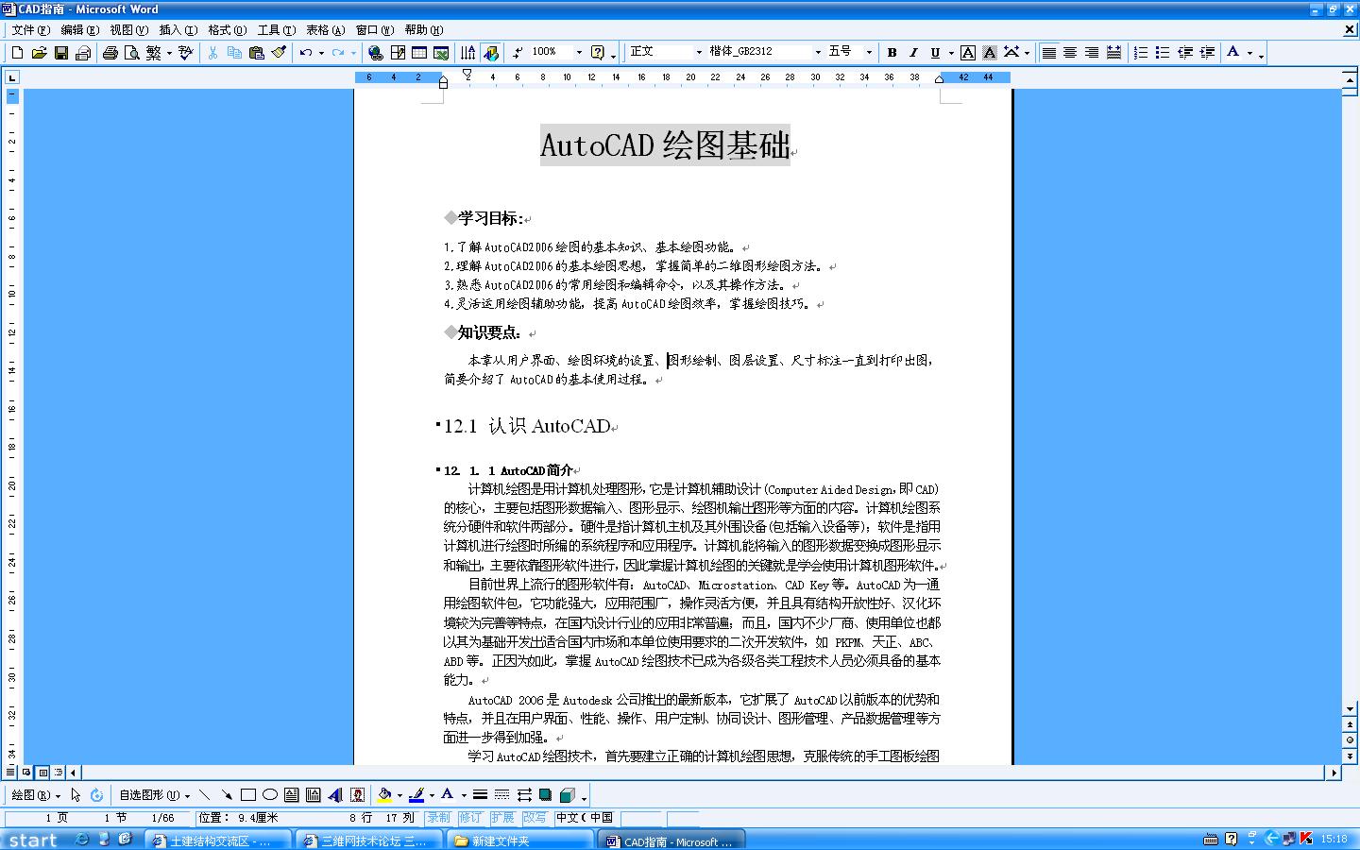
Task: Toggle italic formatting
Action: (913, 53)
